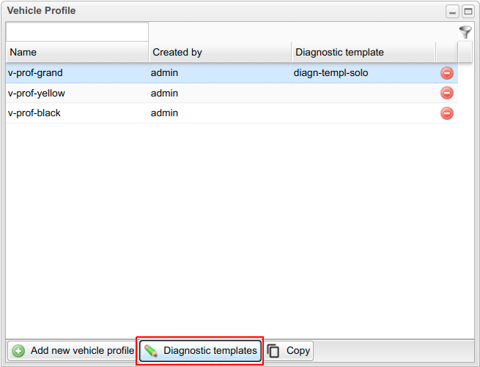The image size is (480, 367).
Task: Click admin in the v-prof-black row
Action: [165, 113]
